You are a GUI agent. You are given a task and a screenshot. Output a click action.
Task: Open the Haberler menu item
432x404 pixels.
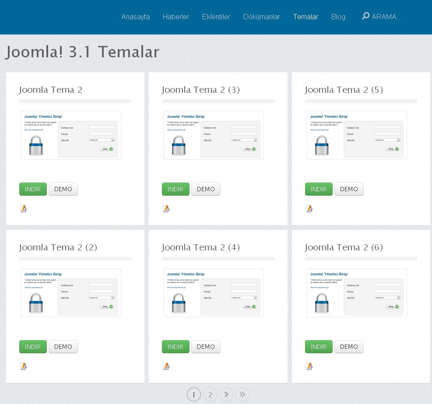pyautogui.click(x=176, y=17)
